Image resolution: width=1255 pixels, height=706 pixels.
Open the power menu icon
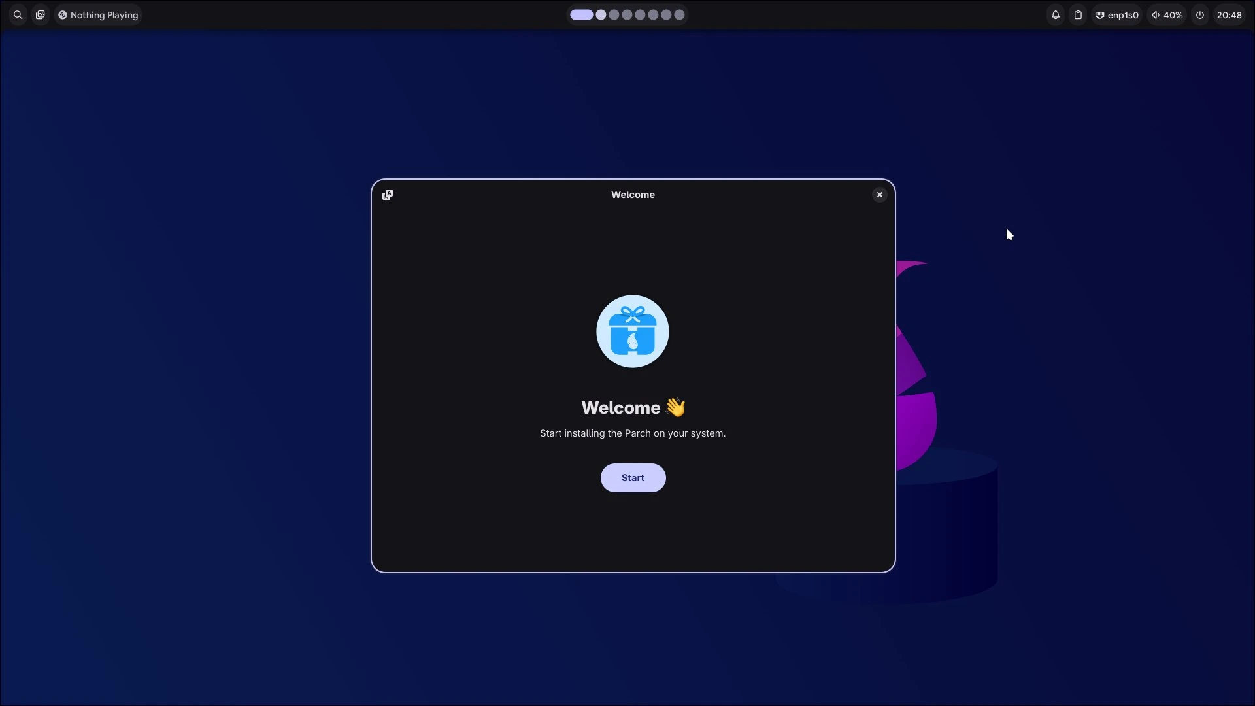pos(1200,15)
